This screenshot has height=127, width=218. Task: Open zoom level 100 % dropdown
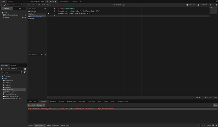tap(198, 98)
